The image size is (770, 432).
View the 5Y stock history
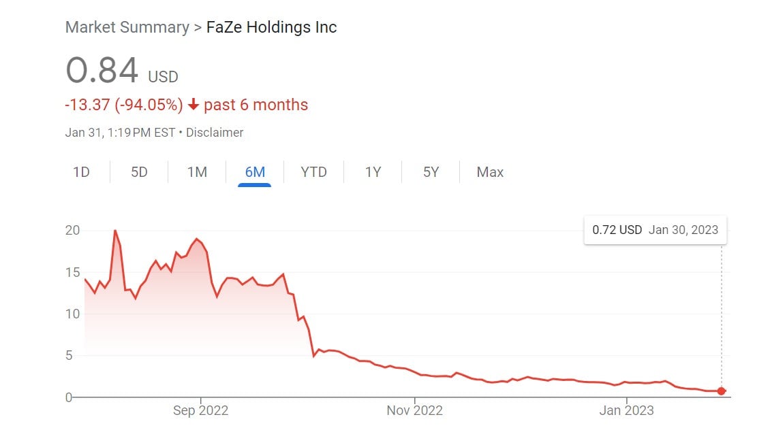pos(430,172)
